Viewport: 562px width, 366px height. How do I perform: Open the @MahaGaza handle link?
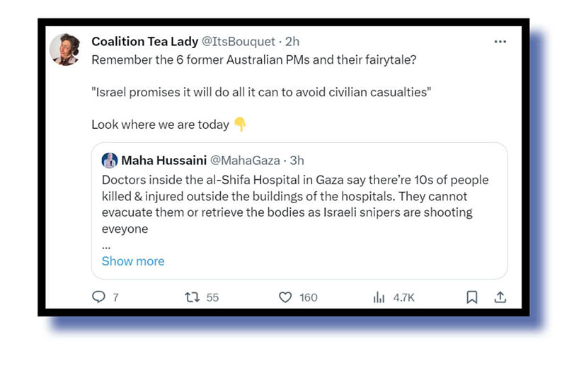click(x=241, y=161)
